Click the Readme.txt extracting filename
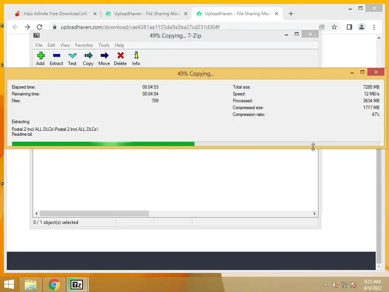 click(22, 134)
